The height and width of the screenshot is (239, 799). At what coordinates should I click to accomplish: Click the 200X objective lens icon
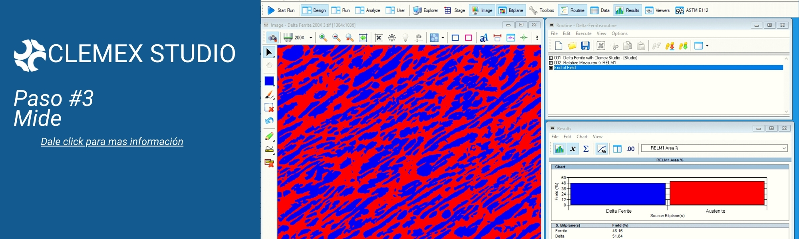[x=288, y=38]
